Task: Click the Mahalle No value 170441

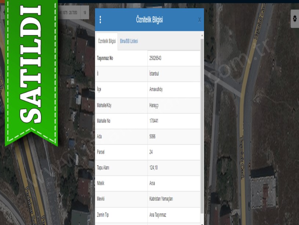Action: coord(154,121)
